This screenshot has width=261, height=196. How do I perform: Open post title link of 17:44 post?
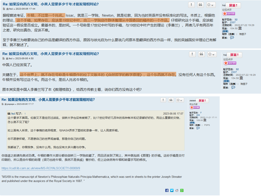[x=51, y=4]
